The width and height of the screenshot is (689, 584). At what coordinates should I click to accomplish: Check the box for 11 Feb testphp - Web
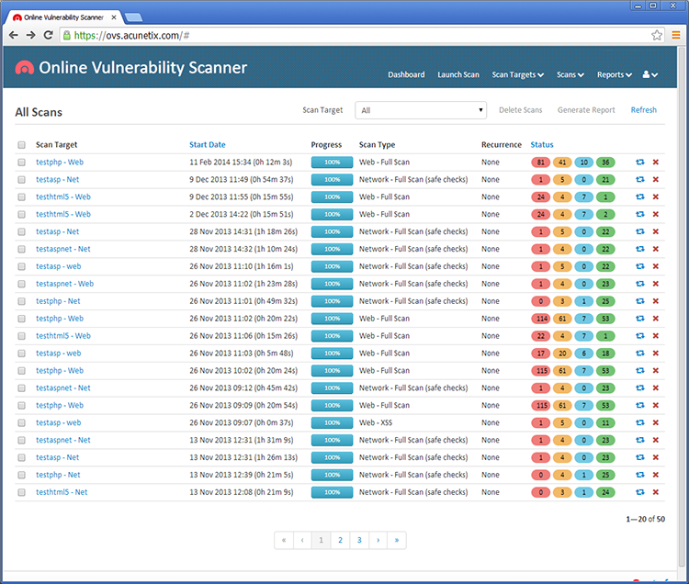(21, 162)
